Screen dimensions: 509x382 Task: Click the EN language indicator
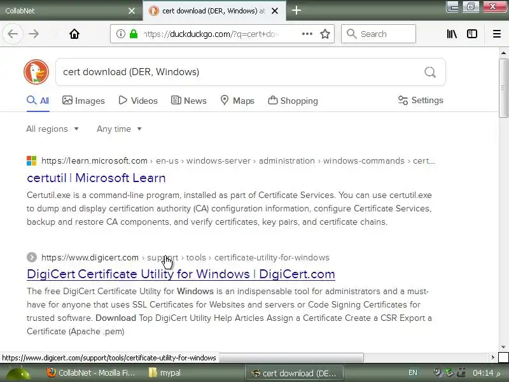click(x=413, y=372)
